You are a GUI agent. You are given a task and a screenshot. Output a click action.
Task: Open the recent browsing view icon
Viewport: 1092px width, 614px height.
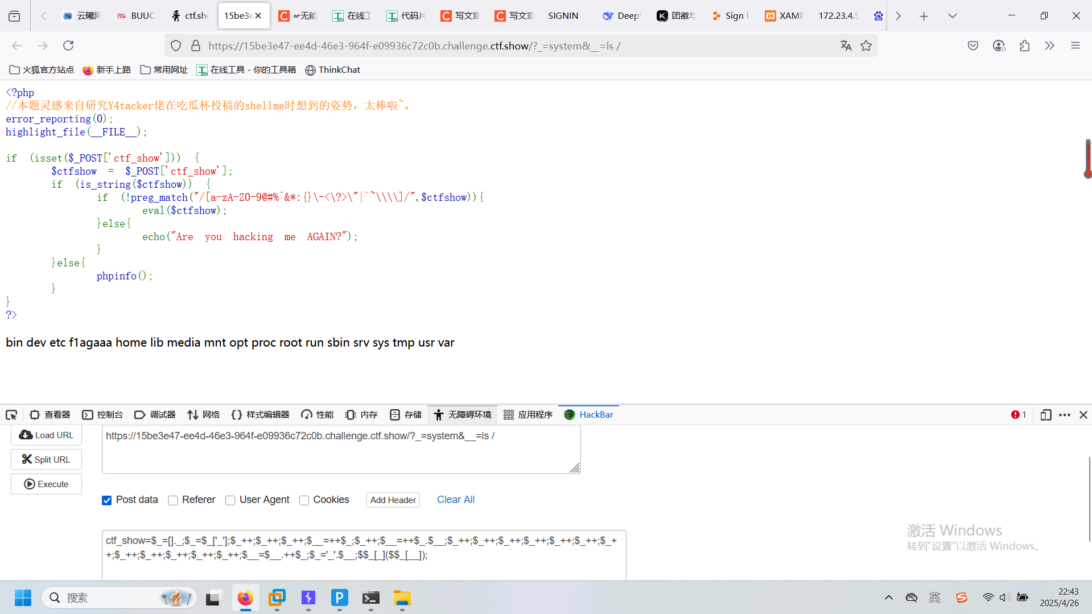point(14,16)
